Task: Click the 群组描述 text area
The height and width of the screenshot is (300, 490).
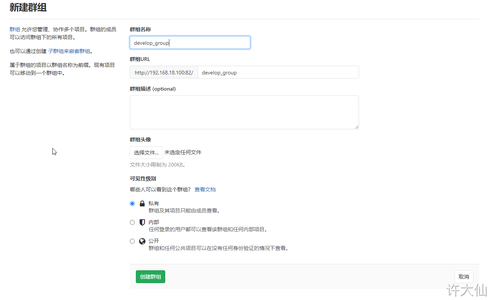Action: 244,112
